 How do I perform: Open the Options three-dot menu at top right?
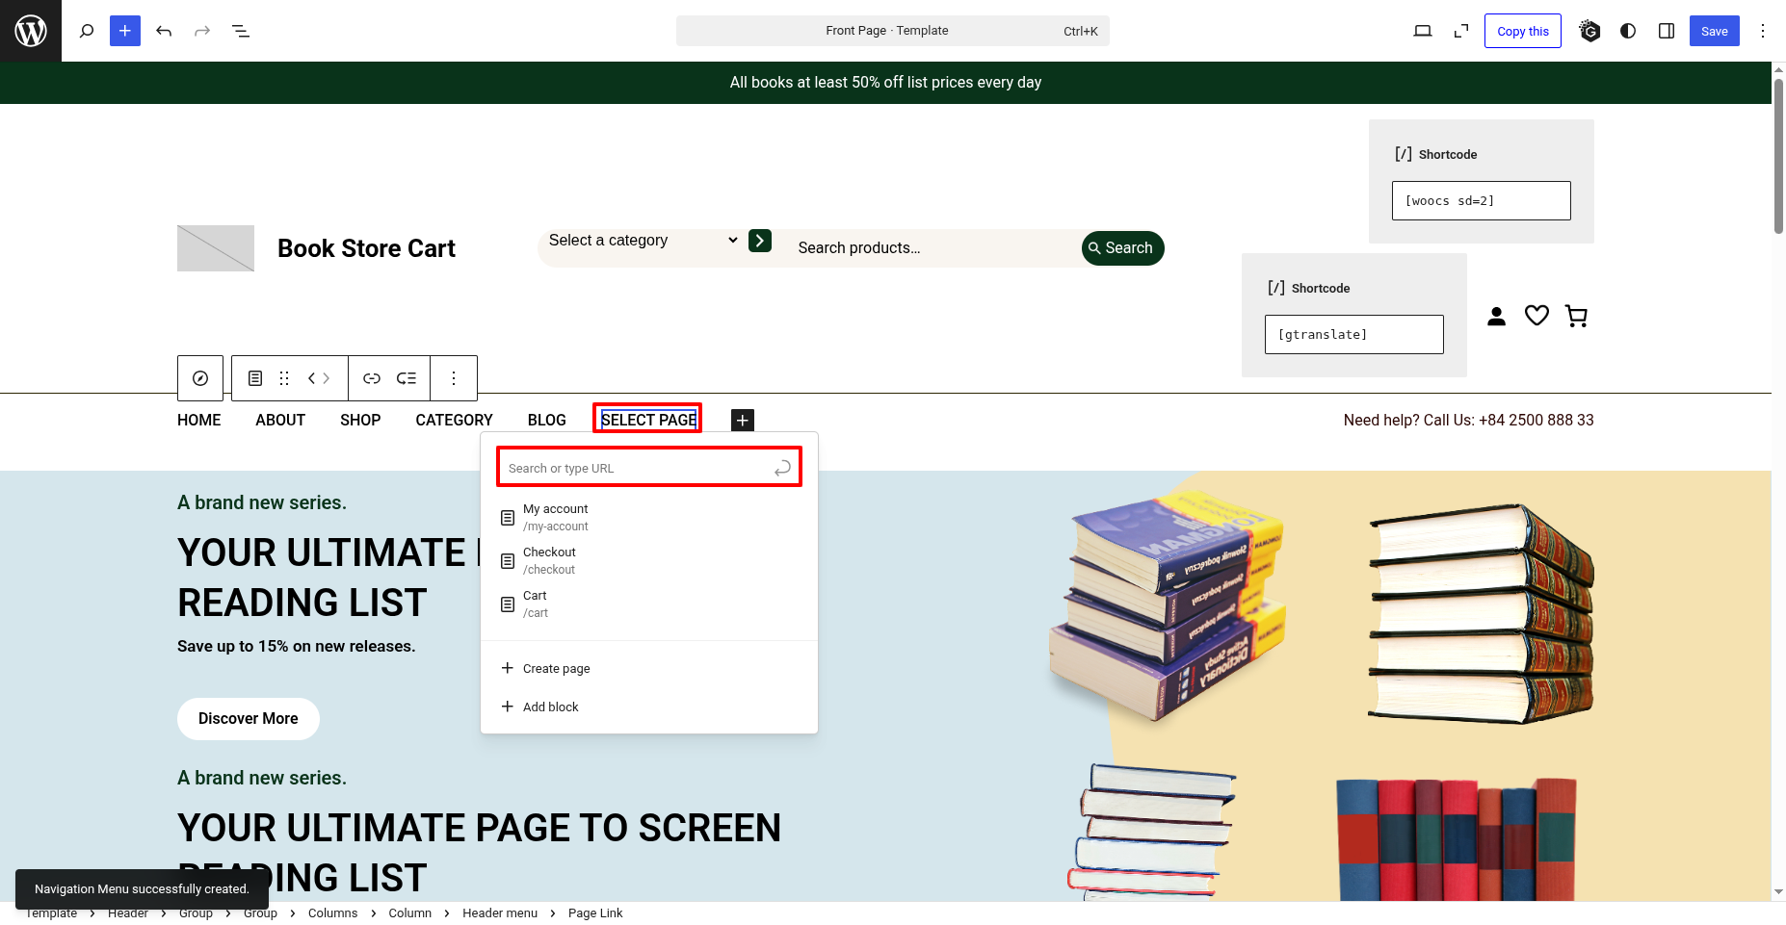(1763, 31)
